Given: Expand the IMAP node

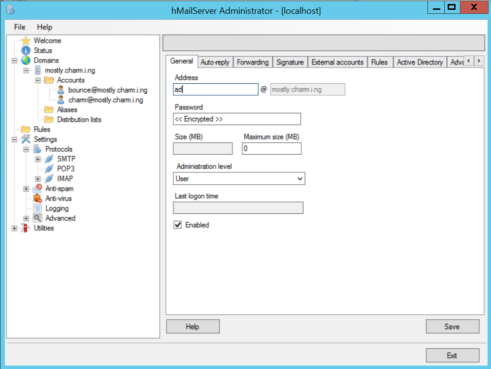Looking at the screenshot, I should point(38,179).
